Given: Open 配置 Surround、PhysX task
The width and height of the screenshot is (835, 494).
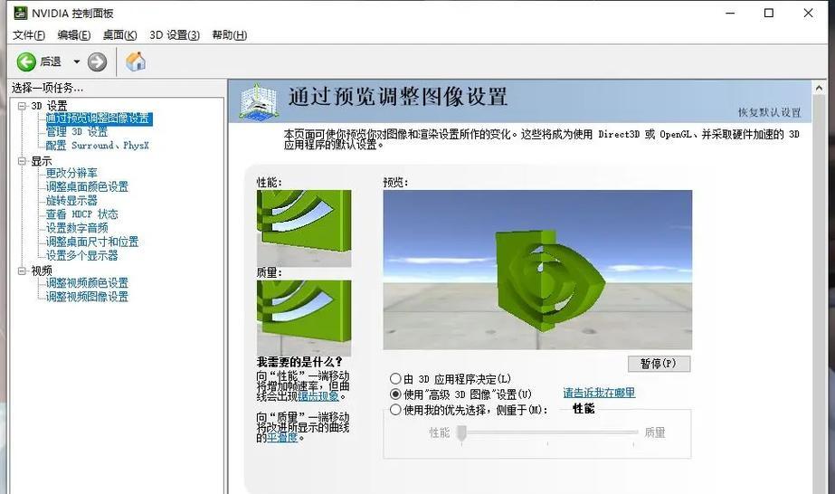Looking at the screenshot, I should 98,146.
